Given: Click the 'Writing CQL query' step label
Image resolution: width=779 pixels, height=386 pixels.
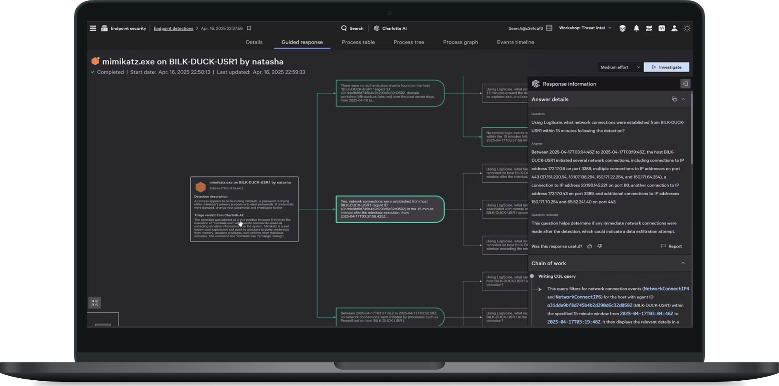Looking at the screenshot, I should (557, 276).
